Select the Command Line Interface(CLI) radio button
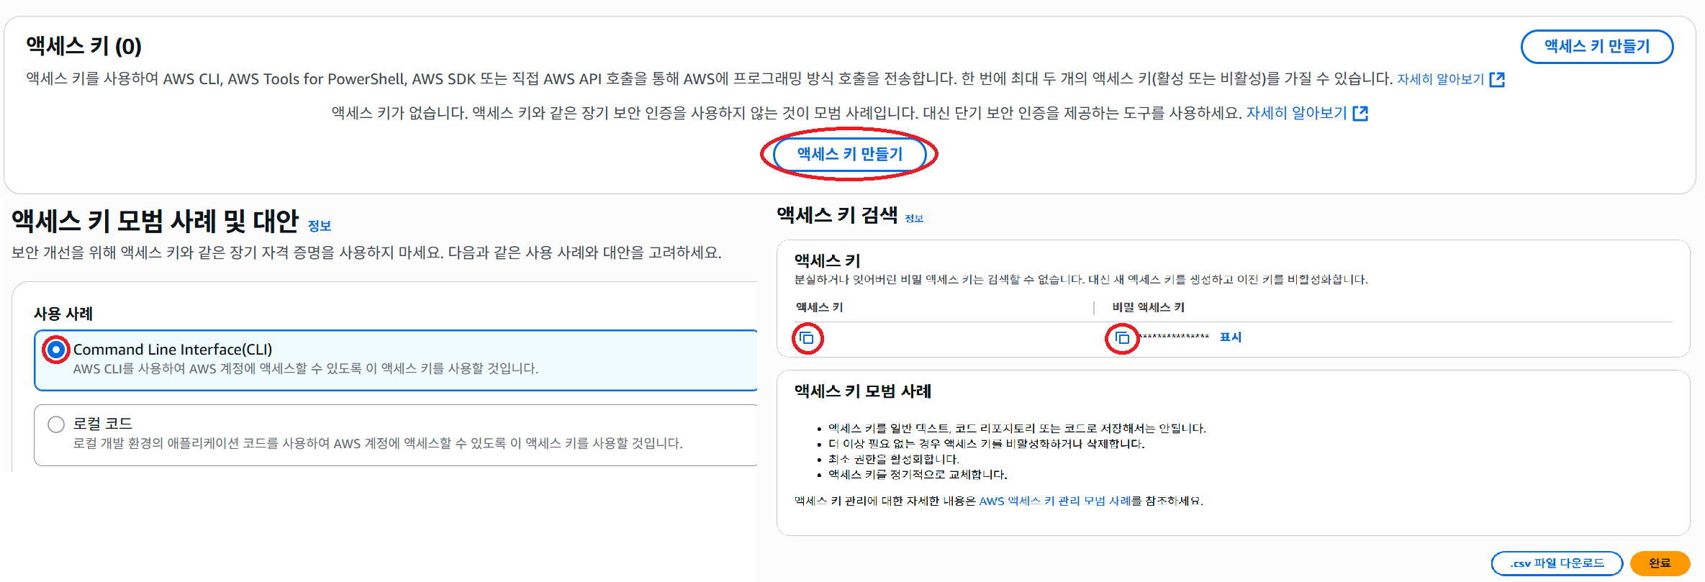1705x582 pixels. (x=56, y=350)
